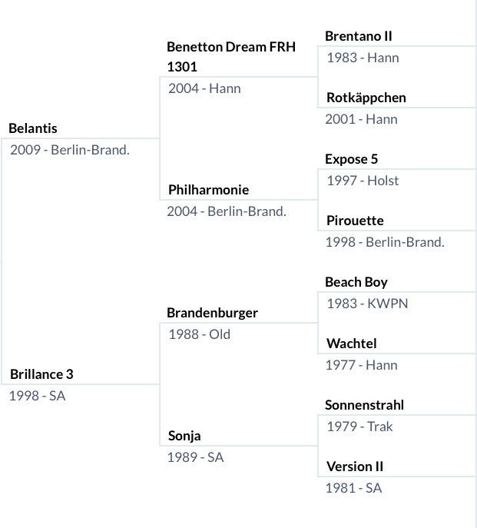The height and width of the screenshot is (528, 477).
Task: Select Pirouette in the pedigree tree
Action: pos(354,221)
